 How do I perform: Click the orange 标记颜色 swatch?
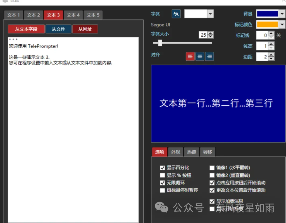[267, 24]
